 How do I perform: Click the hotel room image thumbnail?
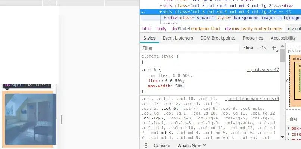tap(31, 119)
